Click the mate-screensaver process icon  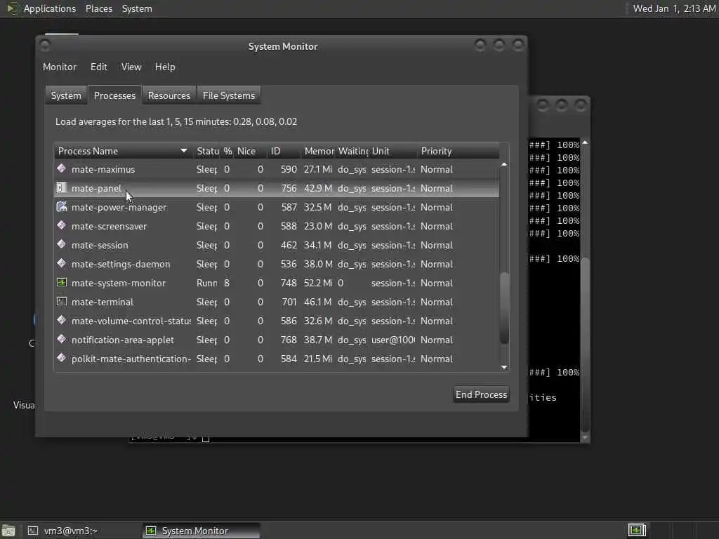[x=62, y=225]
